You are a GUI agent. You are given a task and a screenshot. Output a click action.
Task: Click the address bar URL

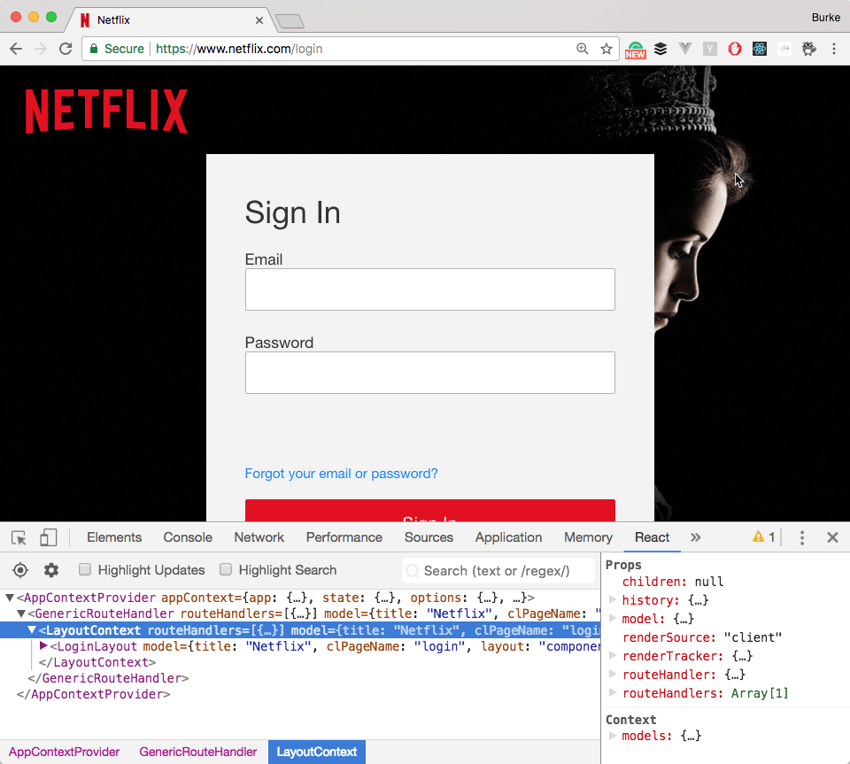pyautogui.click(x=239, y=49)
